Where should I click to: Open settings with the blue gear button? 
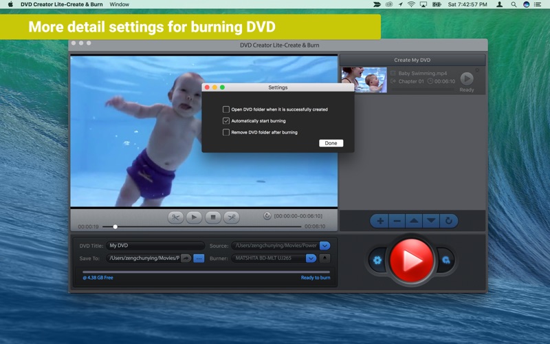[x=377, y=260]
